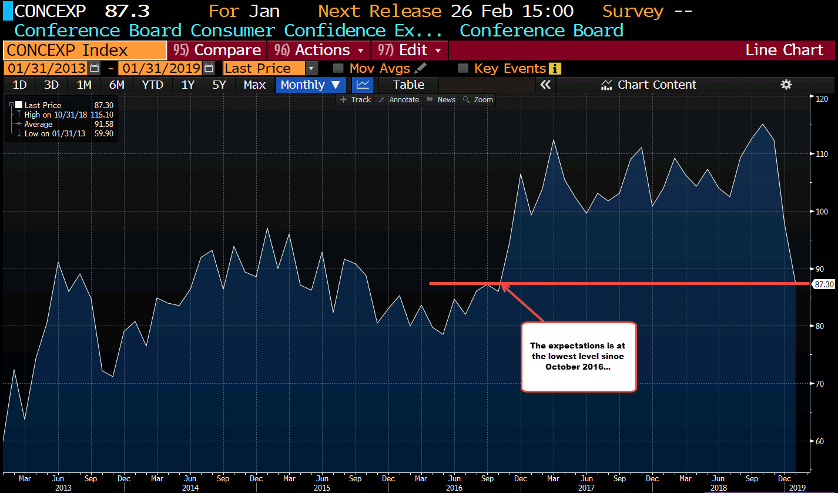
Task: Switch to Table view
Action: click(408, 85)
